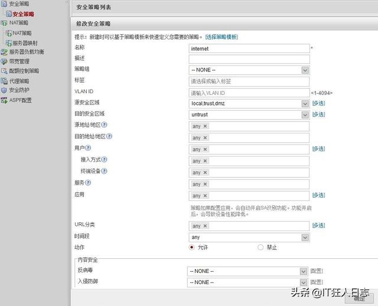Image resolution: width=378 pixels, height=306 pixels.
Task: Click 多选 link beside 源安全区域
Action: [x=319, y=103]
